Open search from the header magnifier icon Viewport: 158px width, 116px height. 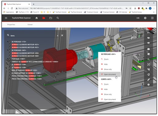[x=58, y=18]
